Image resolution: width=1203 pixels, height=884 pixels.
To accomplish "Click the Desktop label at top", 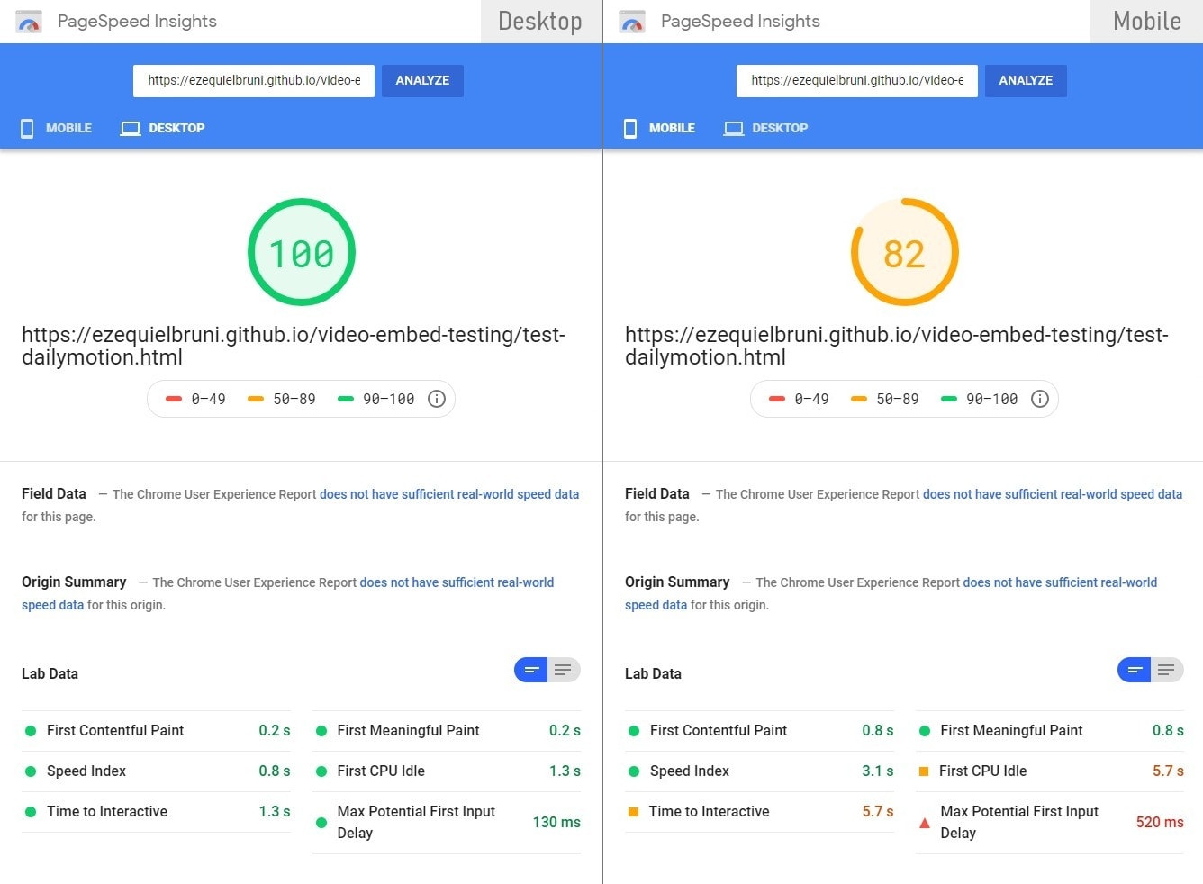I will 540,21.
